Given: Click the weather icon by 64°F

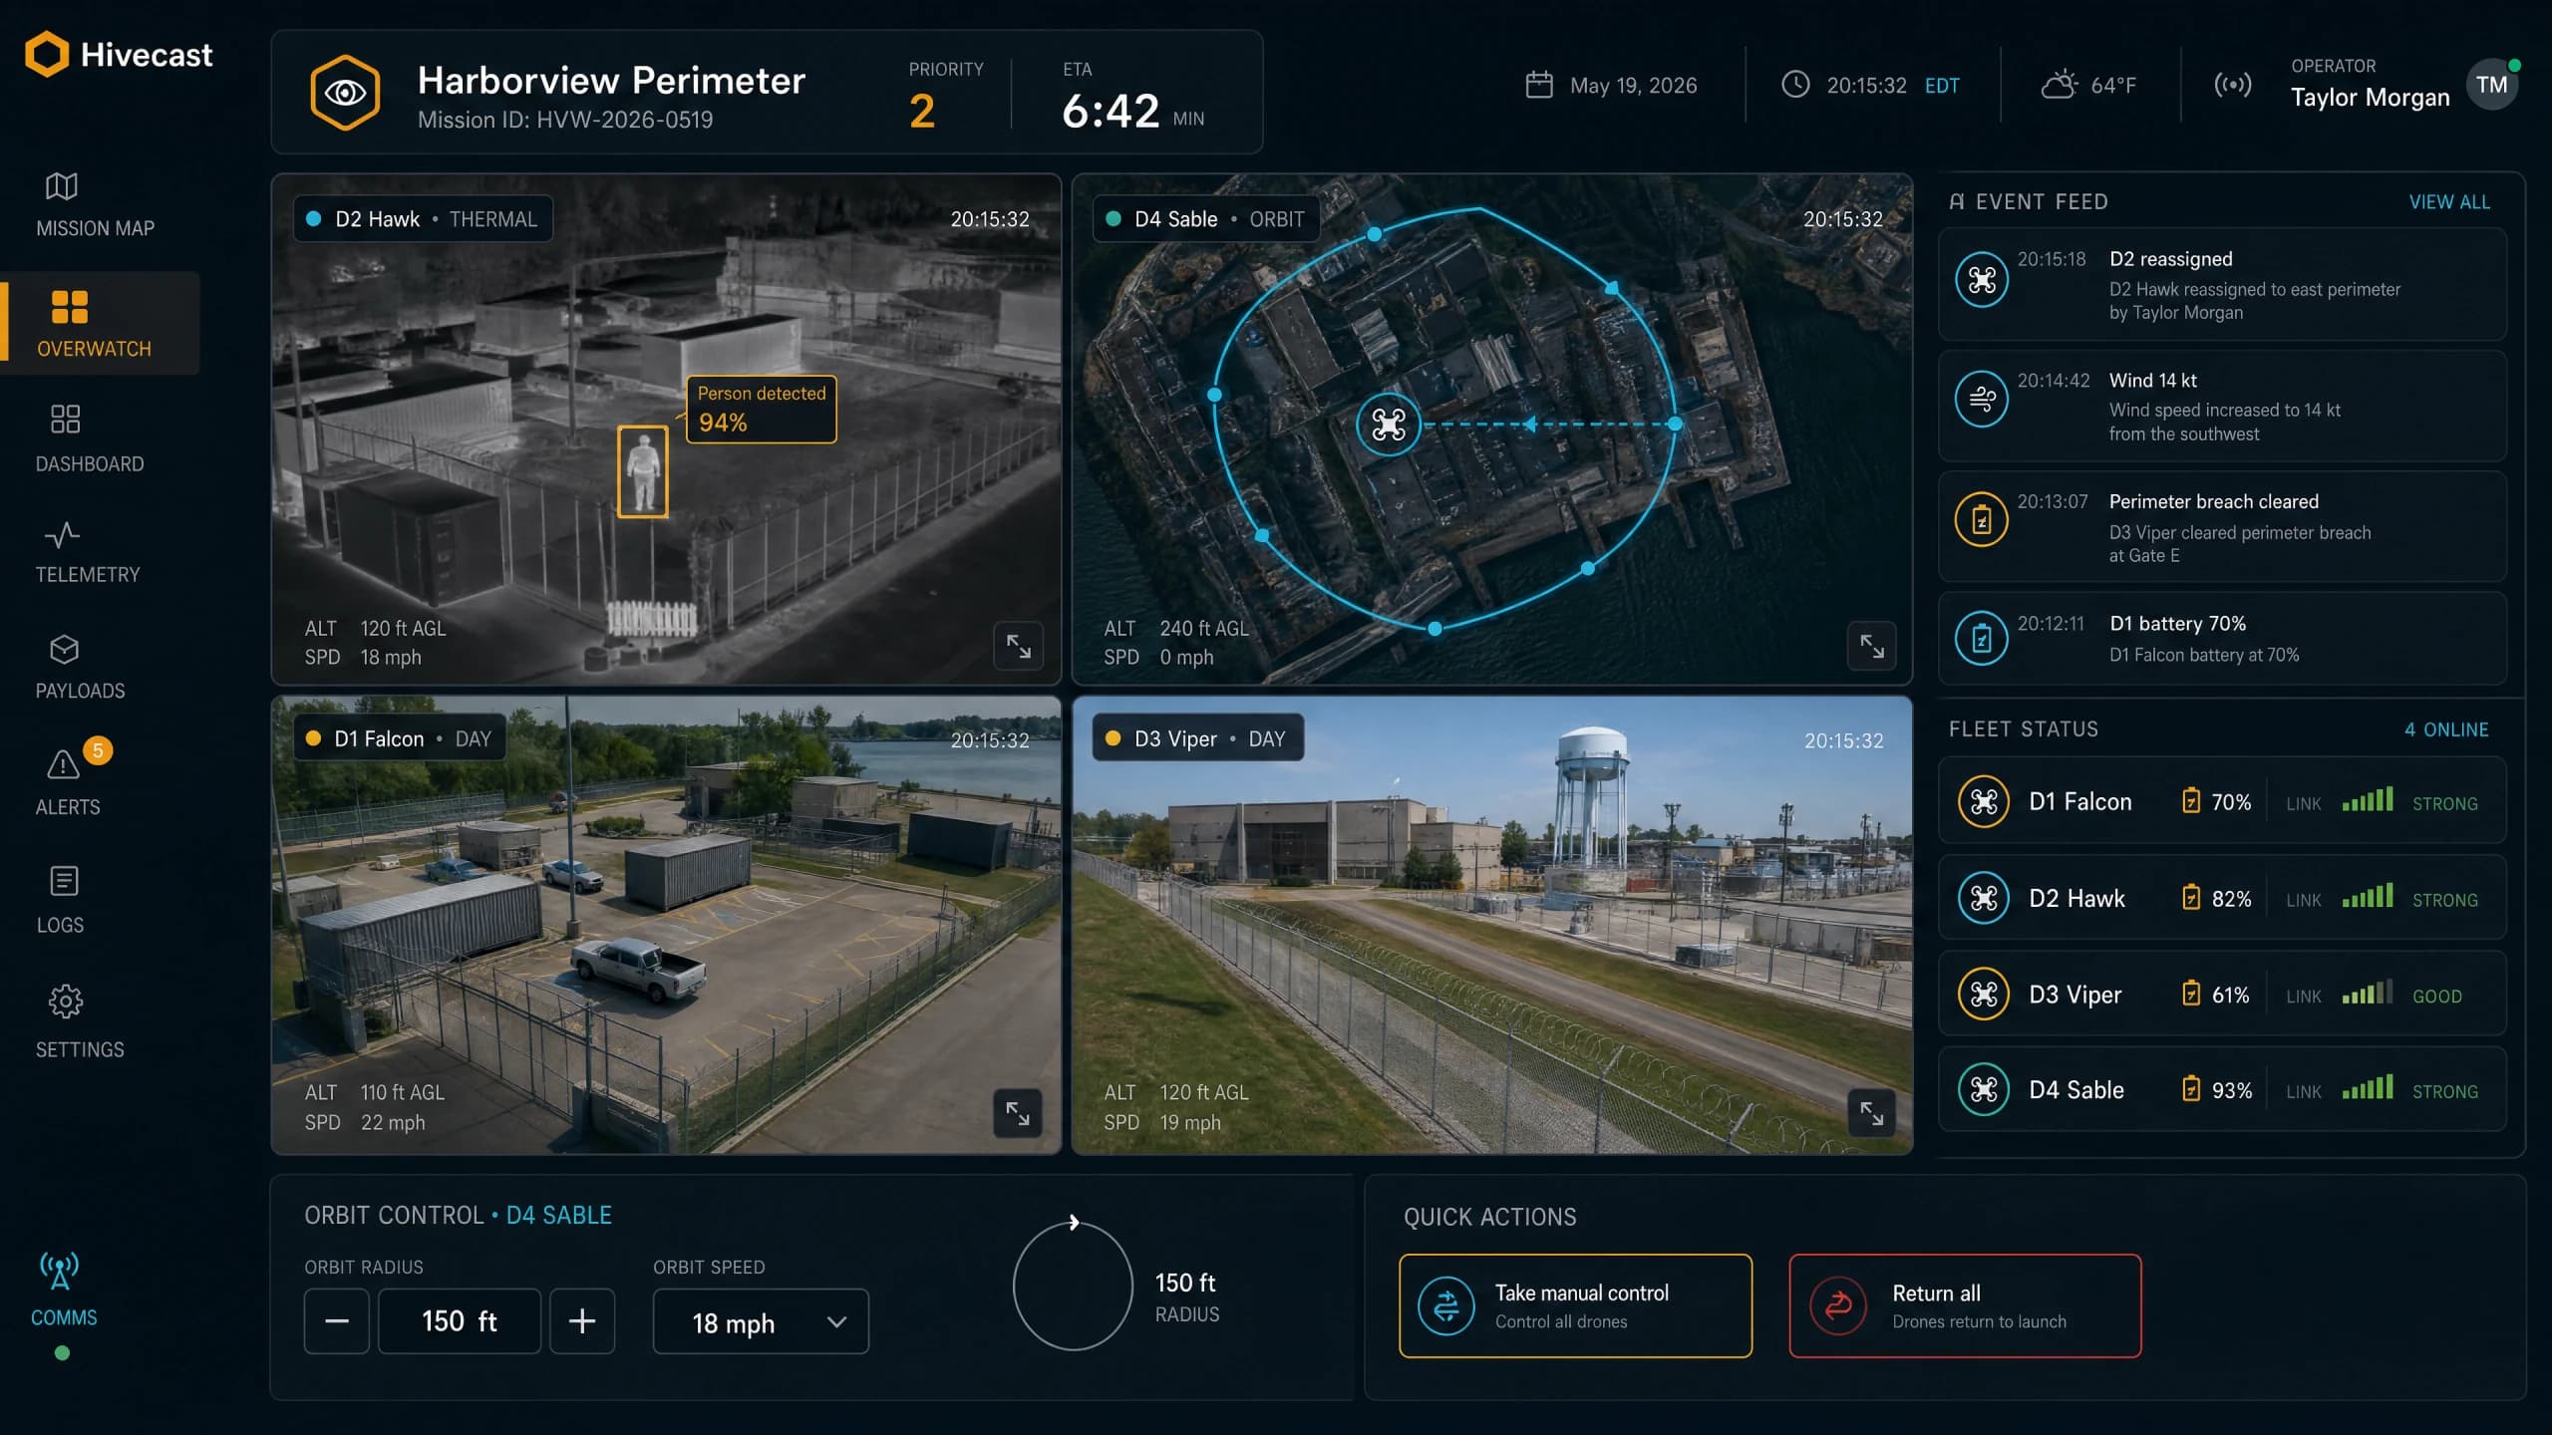Looking at the screenshot, I should [x=2060, y=84].
